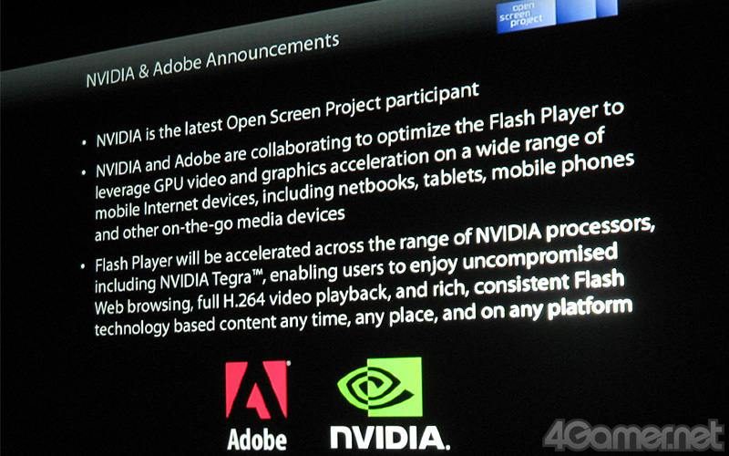
Task: Click the second bullet point marker
Action: pyautogui.click(x=84, y=173)
